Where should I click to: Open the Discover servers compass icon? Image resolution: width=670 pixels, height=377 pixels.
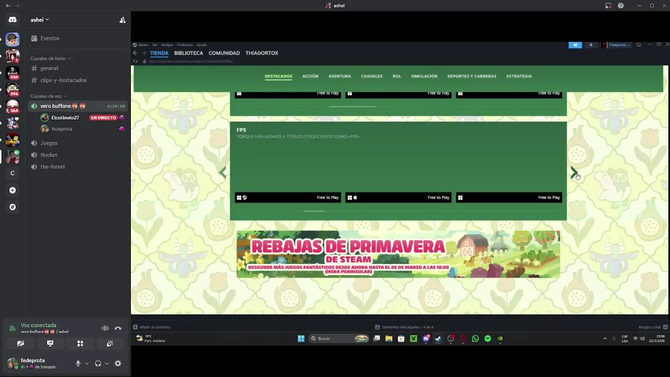tap(13, 207)
